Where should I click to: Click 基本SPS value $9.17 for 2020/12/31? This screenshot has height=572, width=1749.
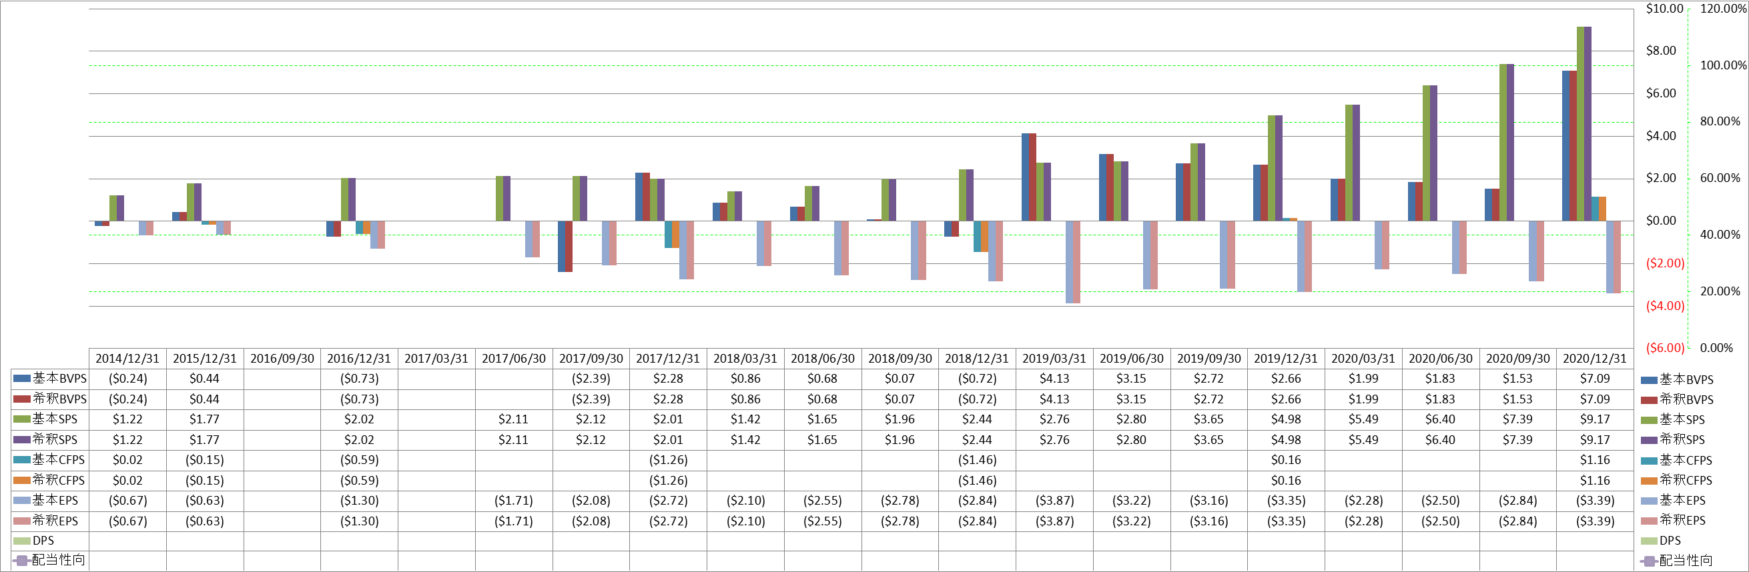1595,419
